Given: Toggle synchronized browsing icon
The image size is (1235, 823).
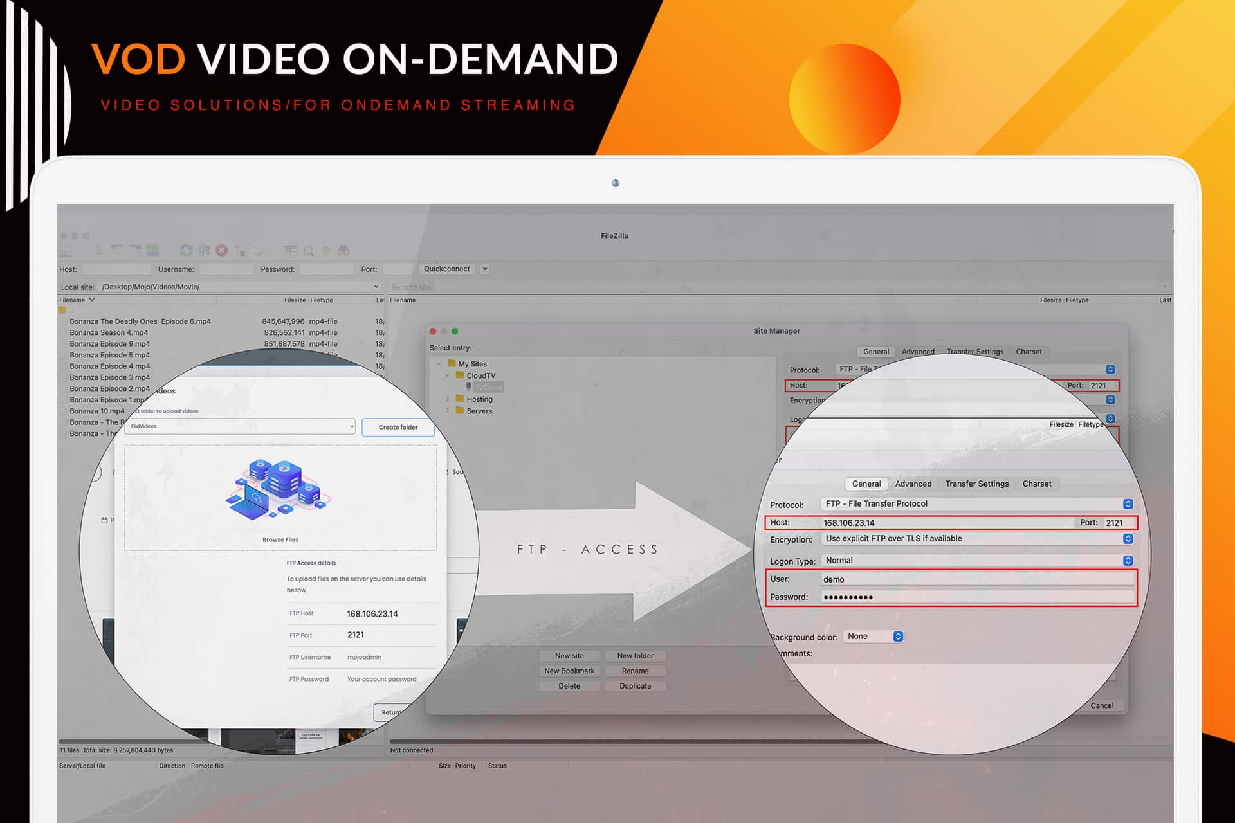Looking at the screenshot, I should tap(325, 250).
